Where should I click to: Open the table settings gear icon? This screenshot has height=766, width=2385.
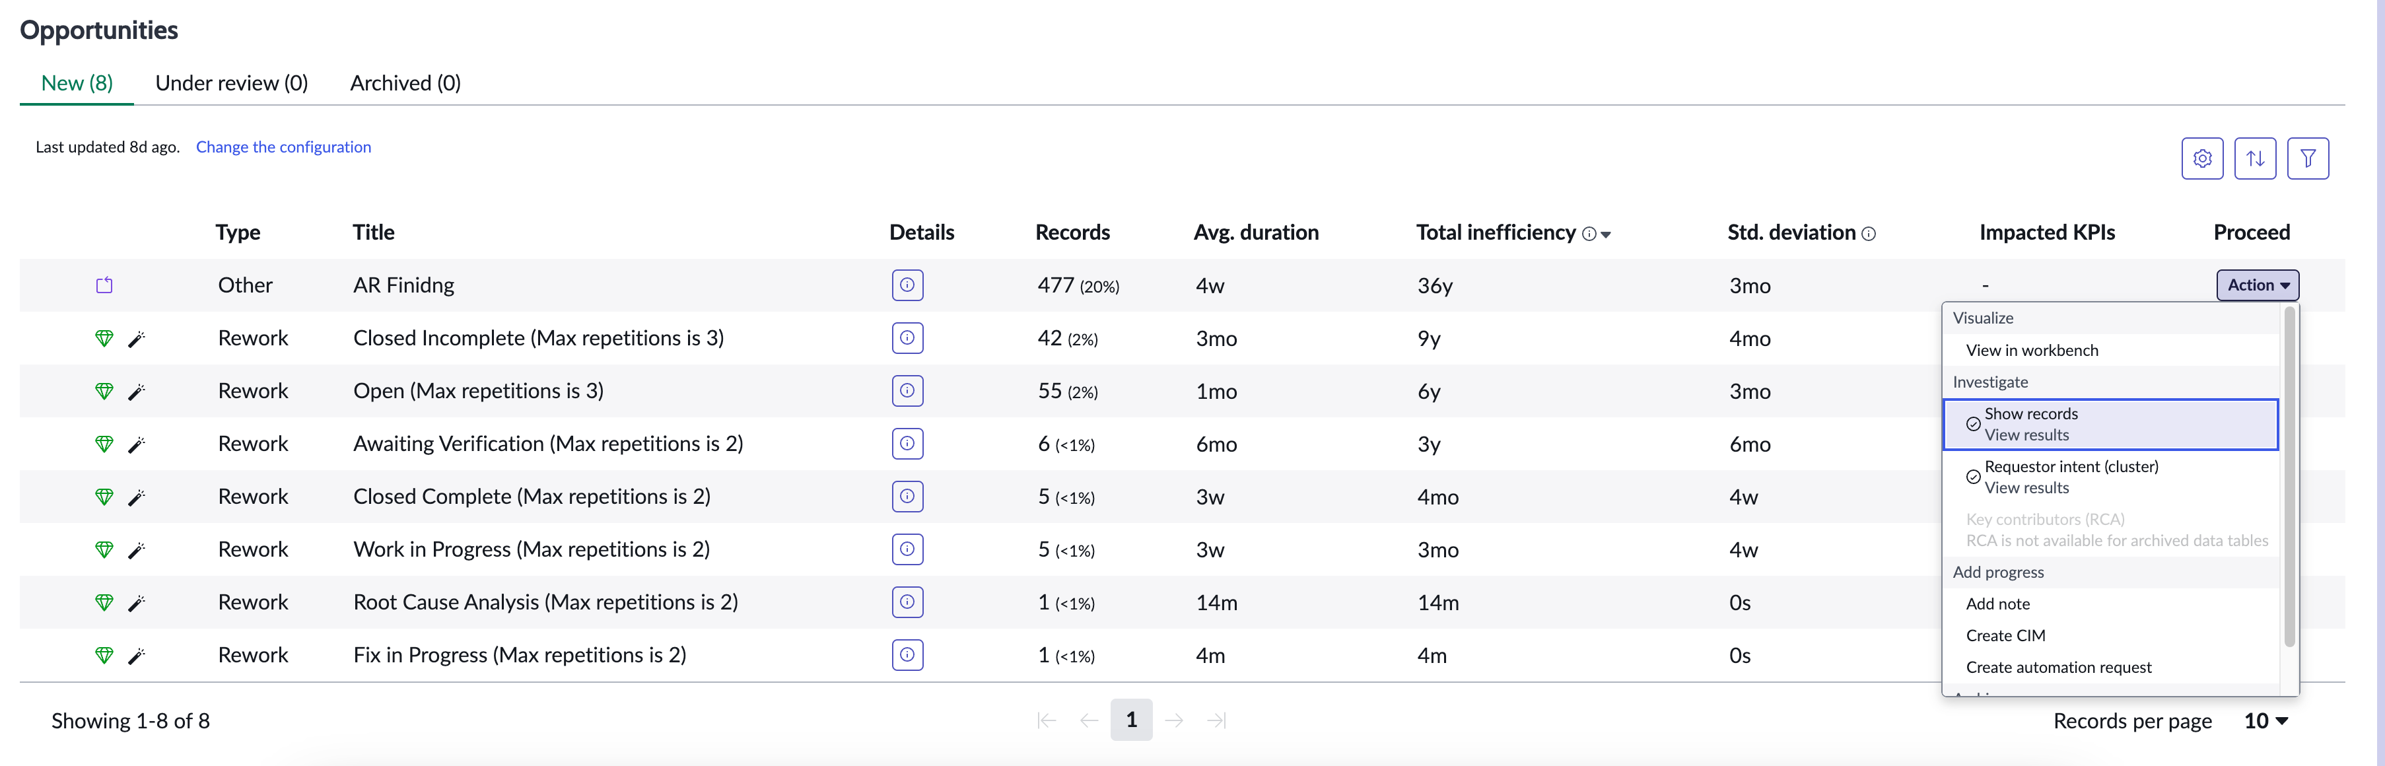[2201, 158]
